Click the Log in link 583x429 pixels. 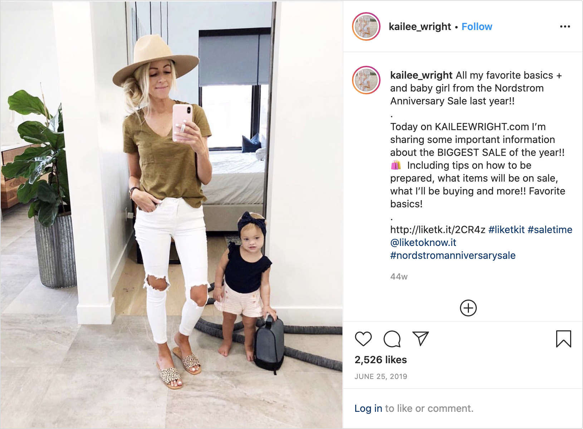(x=368, y=408)
